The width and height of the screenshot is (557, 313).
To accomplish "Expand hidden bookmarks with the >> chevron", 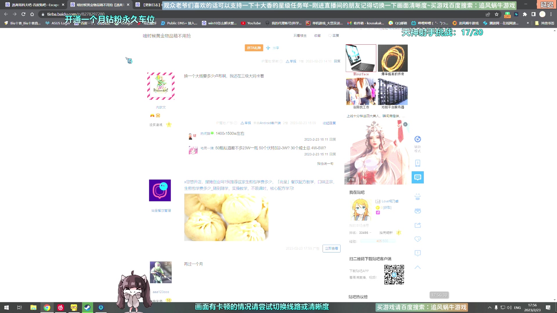I will click(527, 23).
